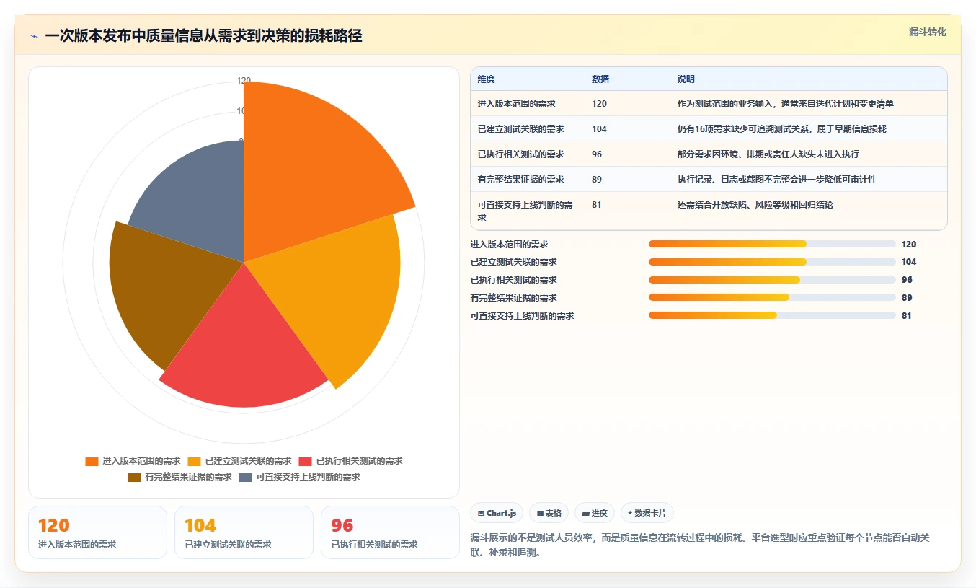Screen dimensions: 976x588
Task: Hide 已执行相关测试的需求 via its chart legend entry
Action: tap(350, 461)
